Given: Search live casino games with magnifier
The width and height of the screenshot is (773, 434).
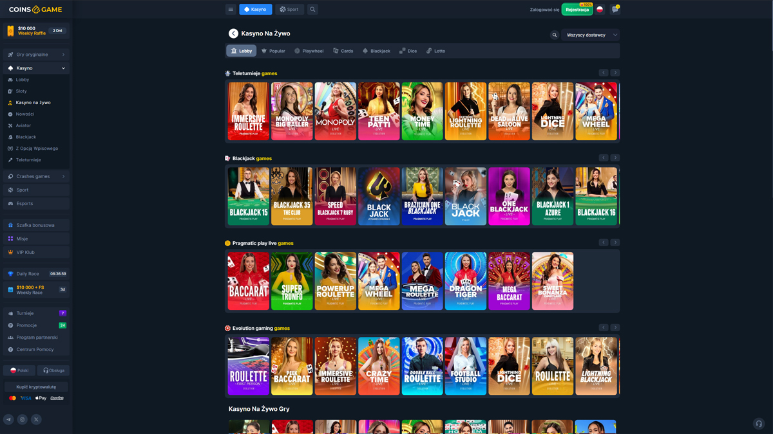Looking at the screenshot, I should (554, 35).
